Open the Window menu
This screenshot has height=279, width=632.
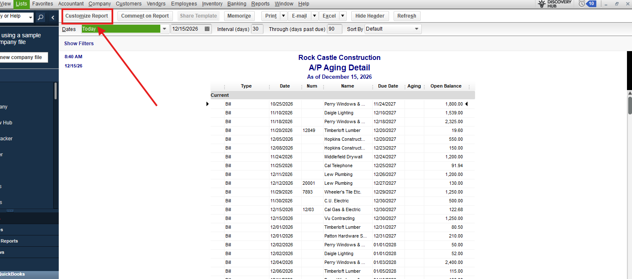pyautogui.click(x=284, y=4)
